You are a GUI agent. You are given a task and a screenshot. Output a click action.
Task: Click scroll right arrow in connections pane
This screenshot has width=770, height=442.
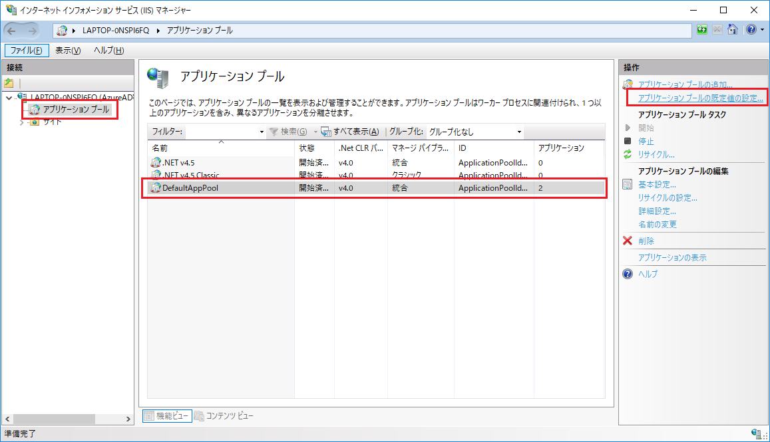coord(128,419)
